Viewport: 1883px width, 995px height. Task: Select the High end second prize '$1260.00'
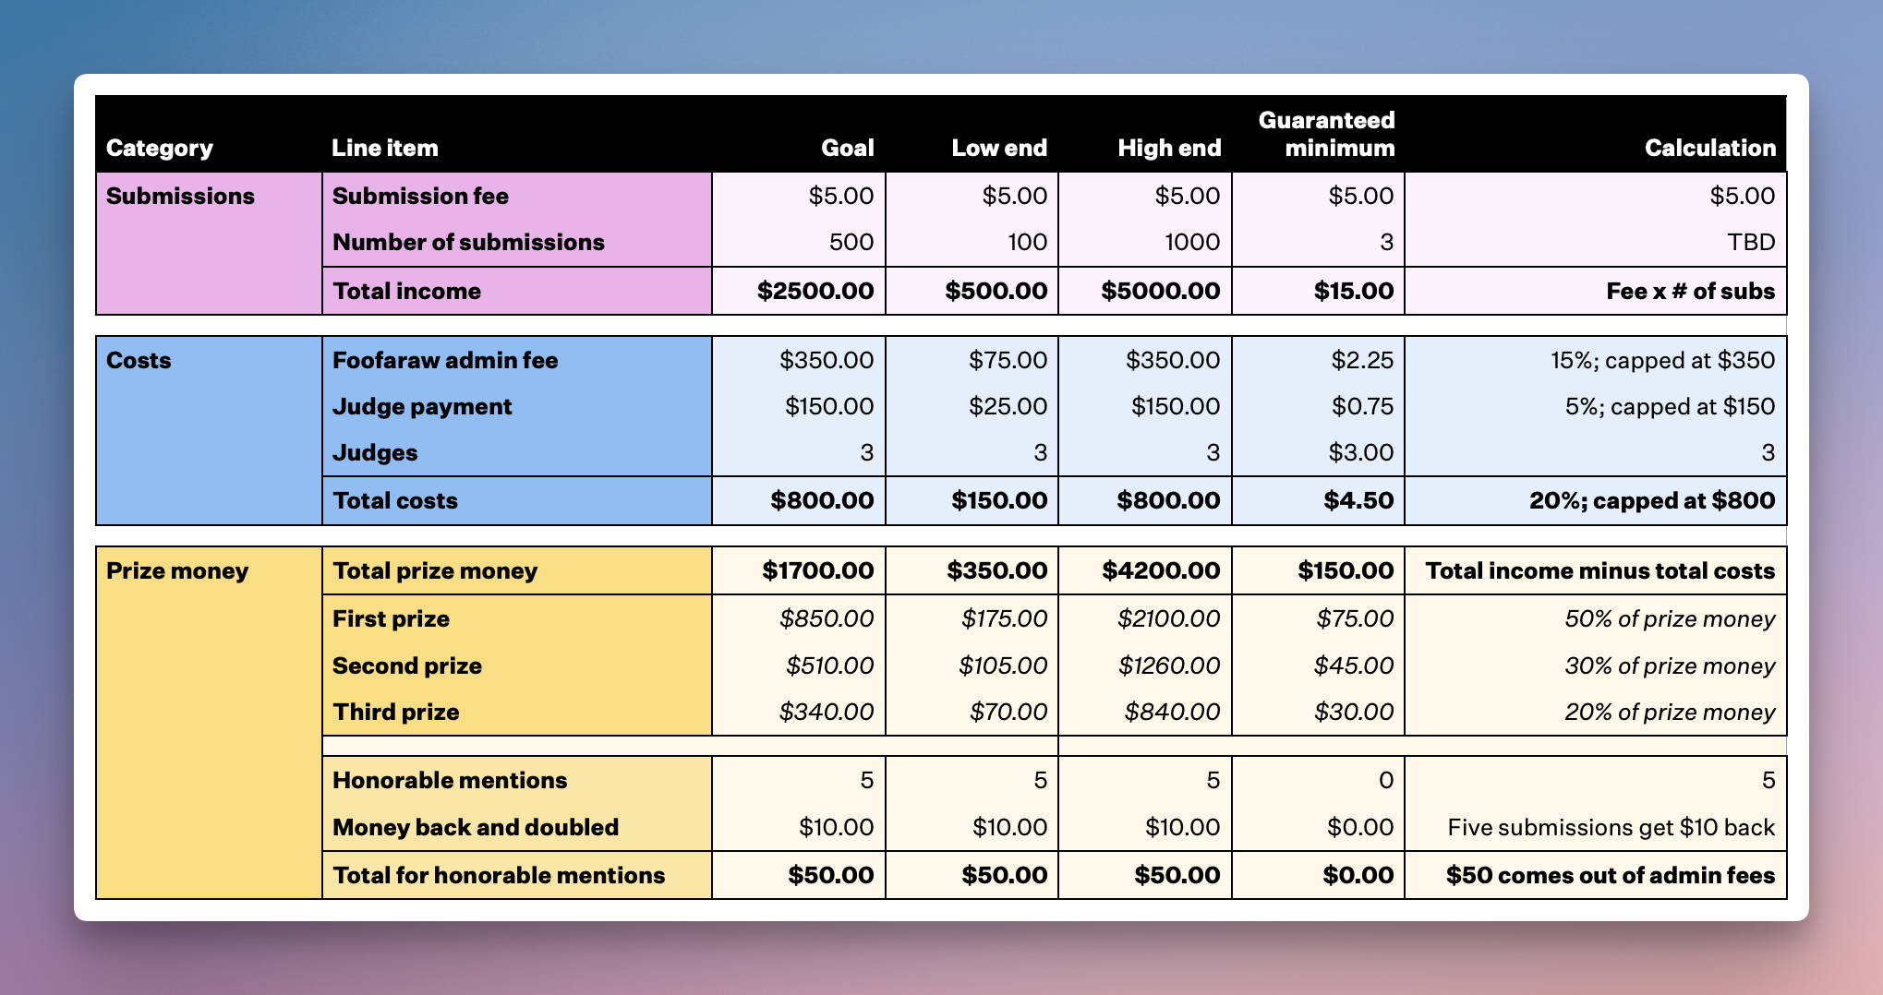(x=1168, y=665)
